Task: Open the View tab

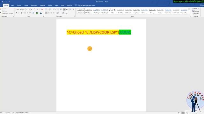Action: point(56,5)
